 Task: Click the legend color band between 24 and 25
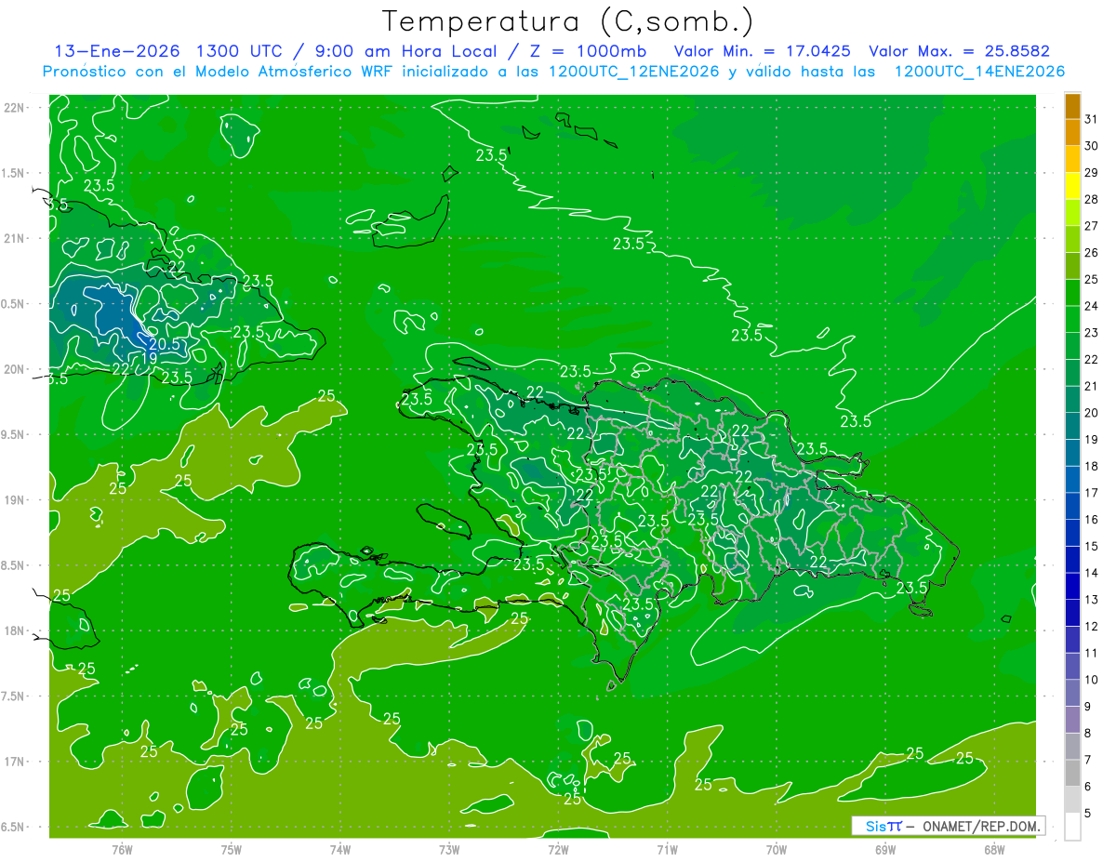[x=1072, y=292]
